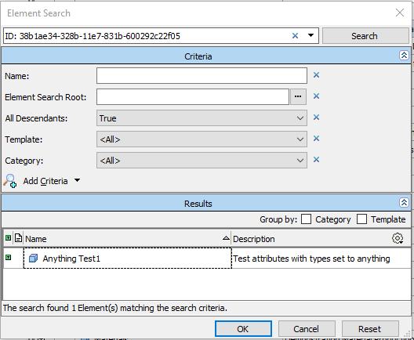This screenshot has height=340, width=414.
Task: Clear the Name criteria field
Action: (x=316, y=75)
